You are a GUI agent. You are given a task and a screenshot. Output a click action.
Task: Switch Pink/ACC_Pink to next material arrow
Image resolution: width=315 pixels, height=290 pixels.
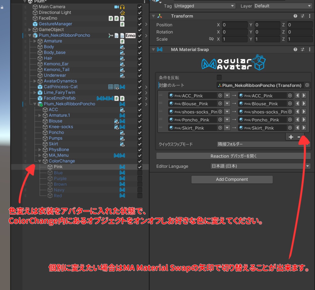pyautogui.click(x=304, y=96)
